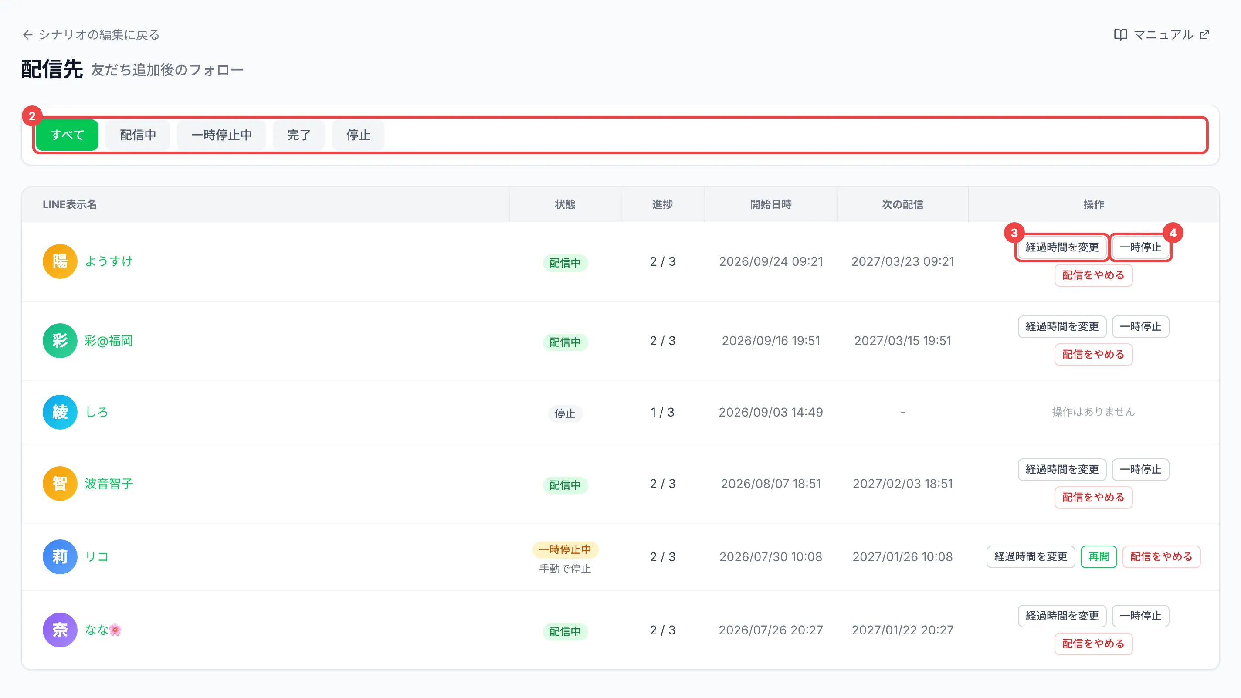
Task: Click 配信をやめる for リコ
Action: click(1161, 556)
